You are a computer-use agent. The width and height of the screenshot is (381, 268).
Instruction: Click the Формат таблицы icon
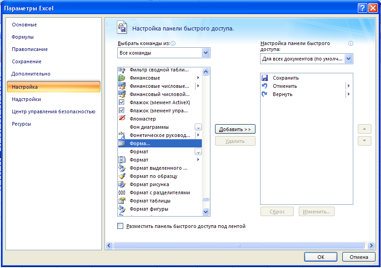pyautogui.click(x=122, y=201)
